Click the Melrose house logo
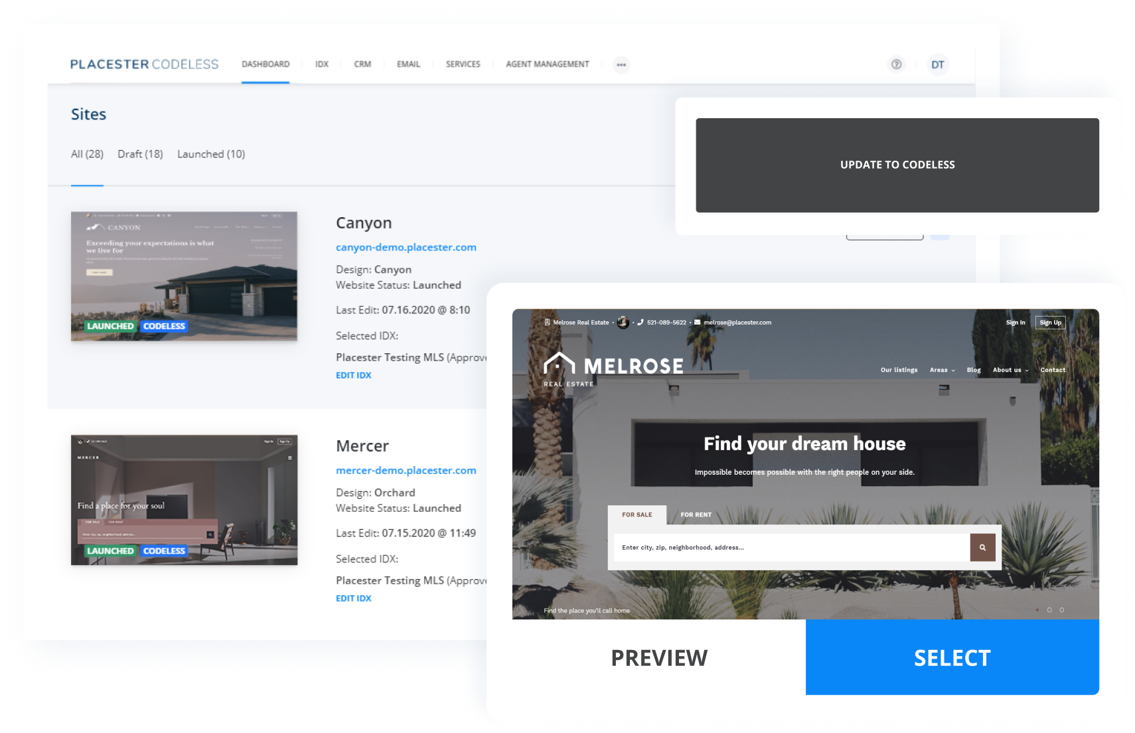This screenshot has width=1135, height=733. (x=559, y=364)
